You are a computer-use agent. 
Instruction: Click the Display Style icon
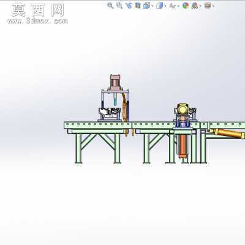[160, 6]
